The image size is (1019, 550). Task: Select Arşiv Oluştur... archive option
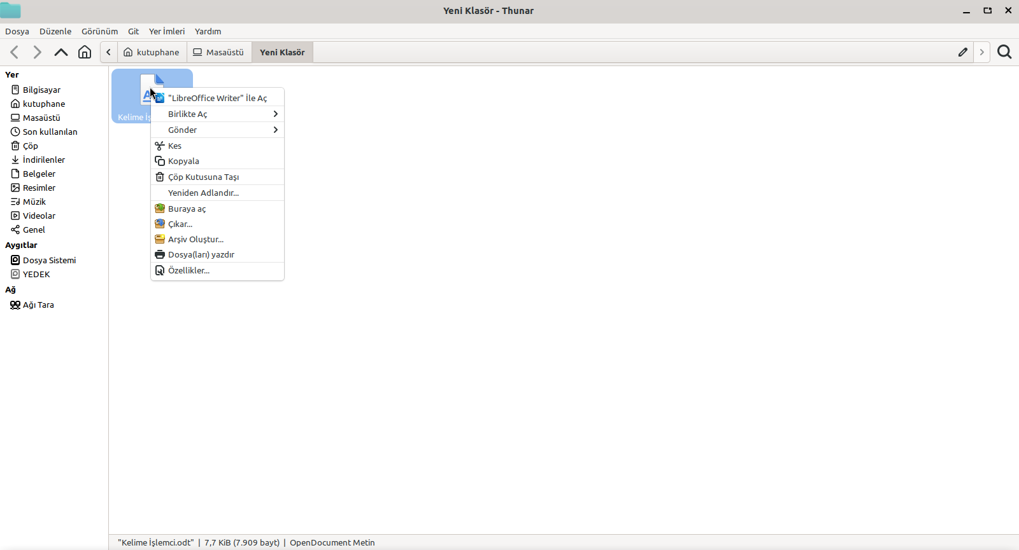click(196, 239)
